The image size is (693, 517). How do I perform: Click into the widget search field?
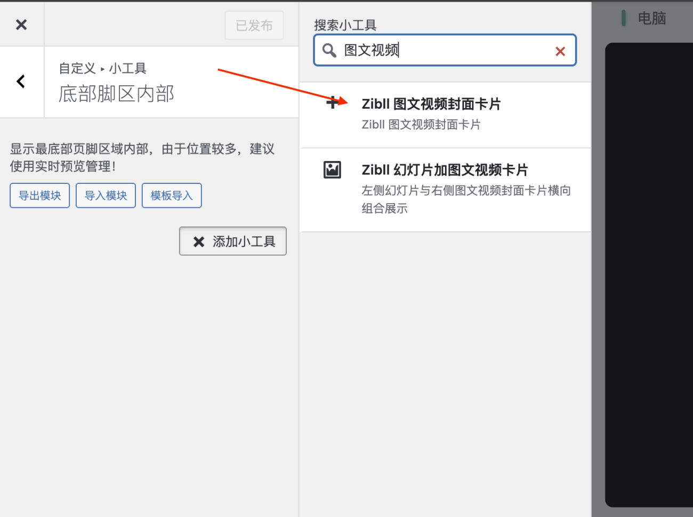click(x=445, y=50)
